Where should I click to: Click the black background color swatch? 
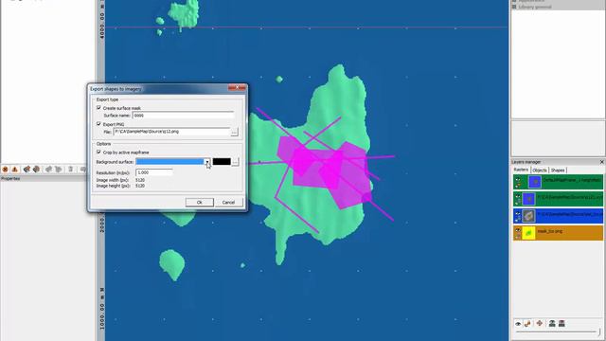pos(222,162)
